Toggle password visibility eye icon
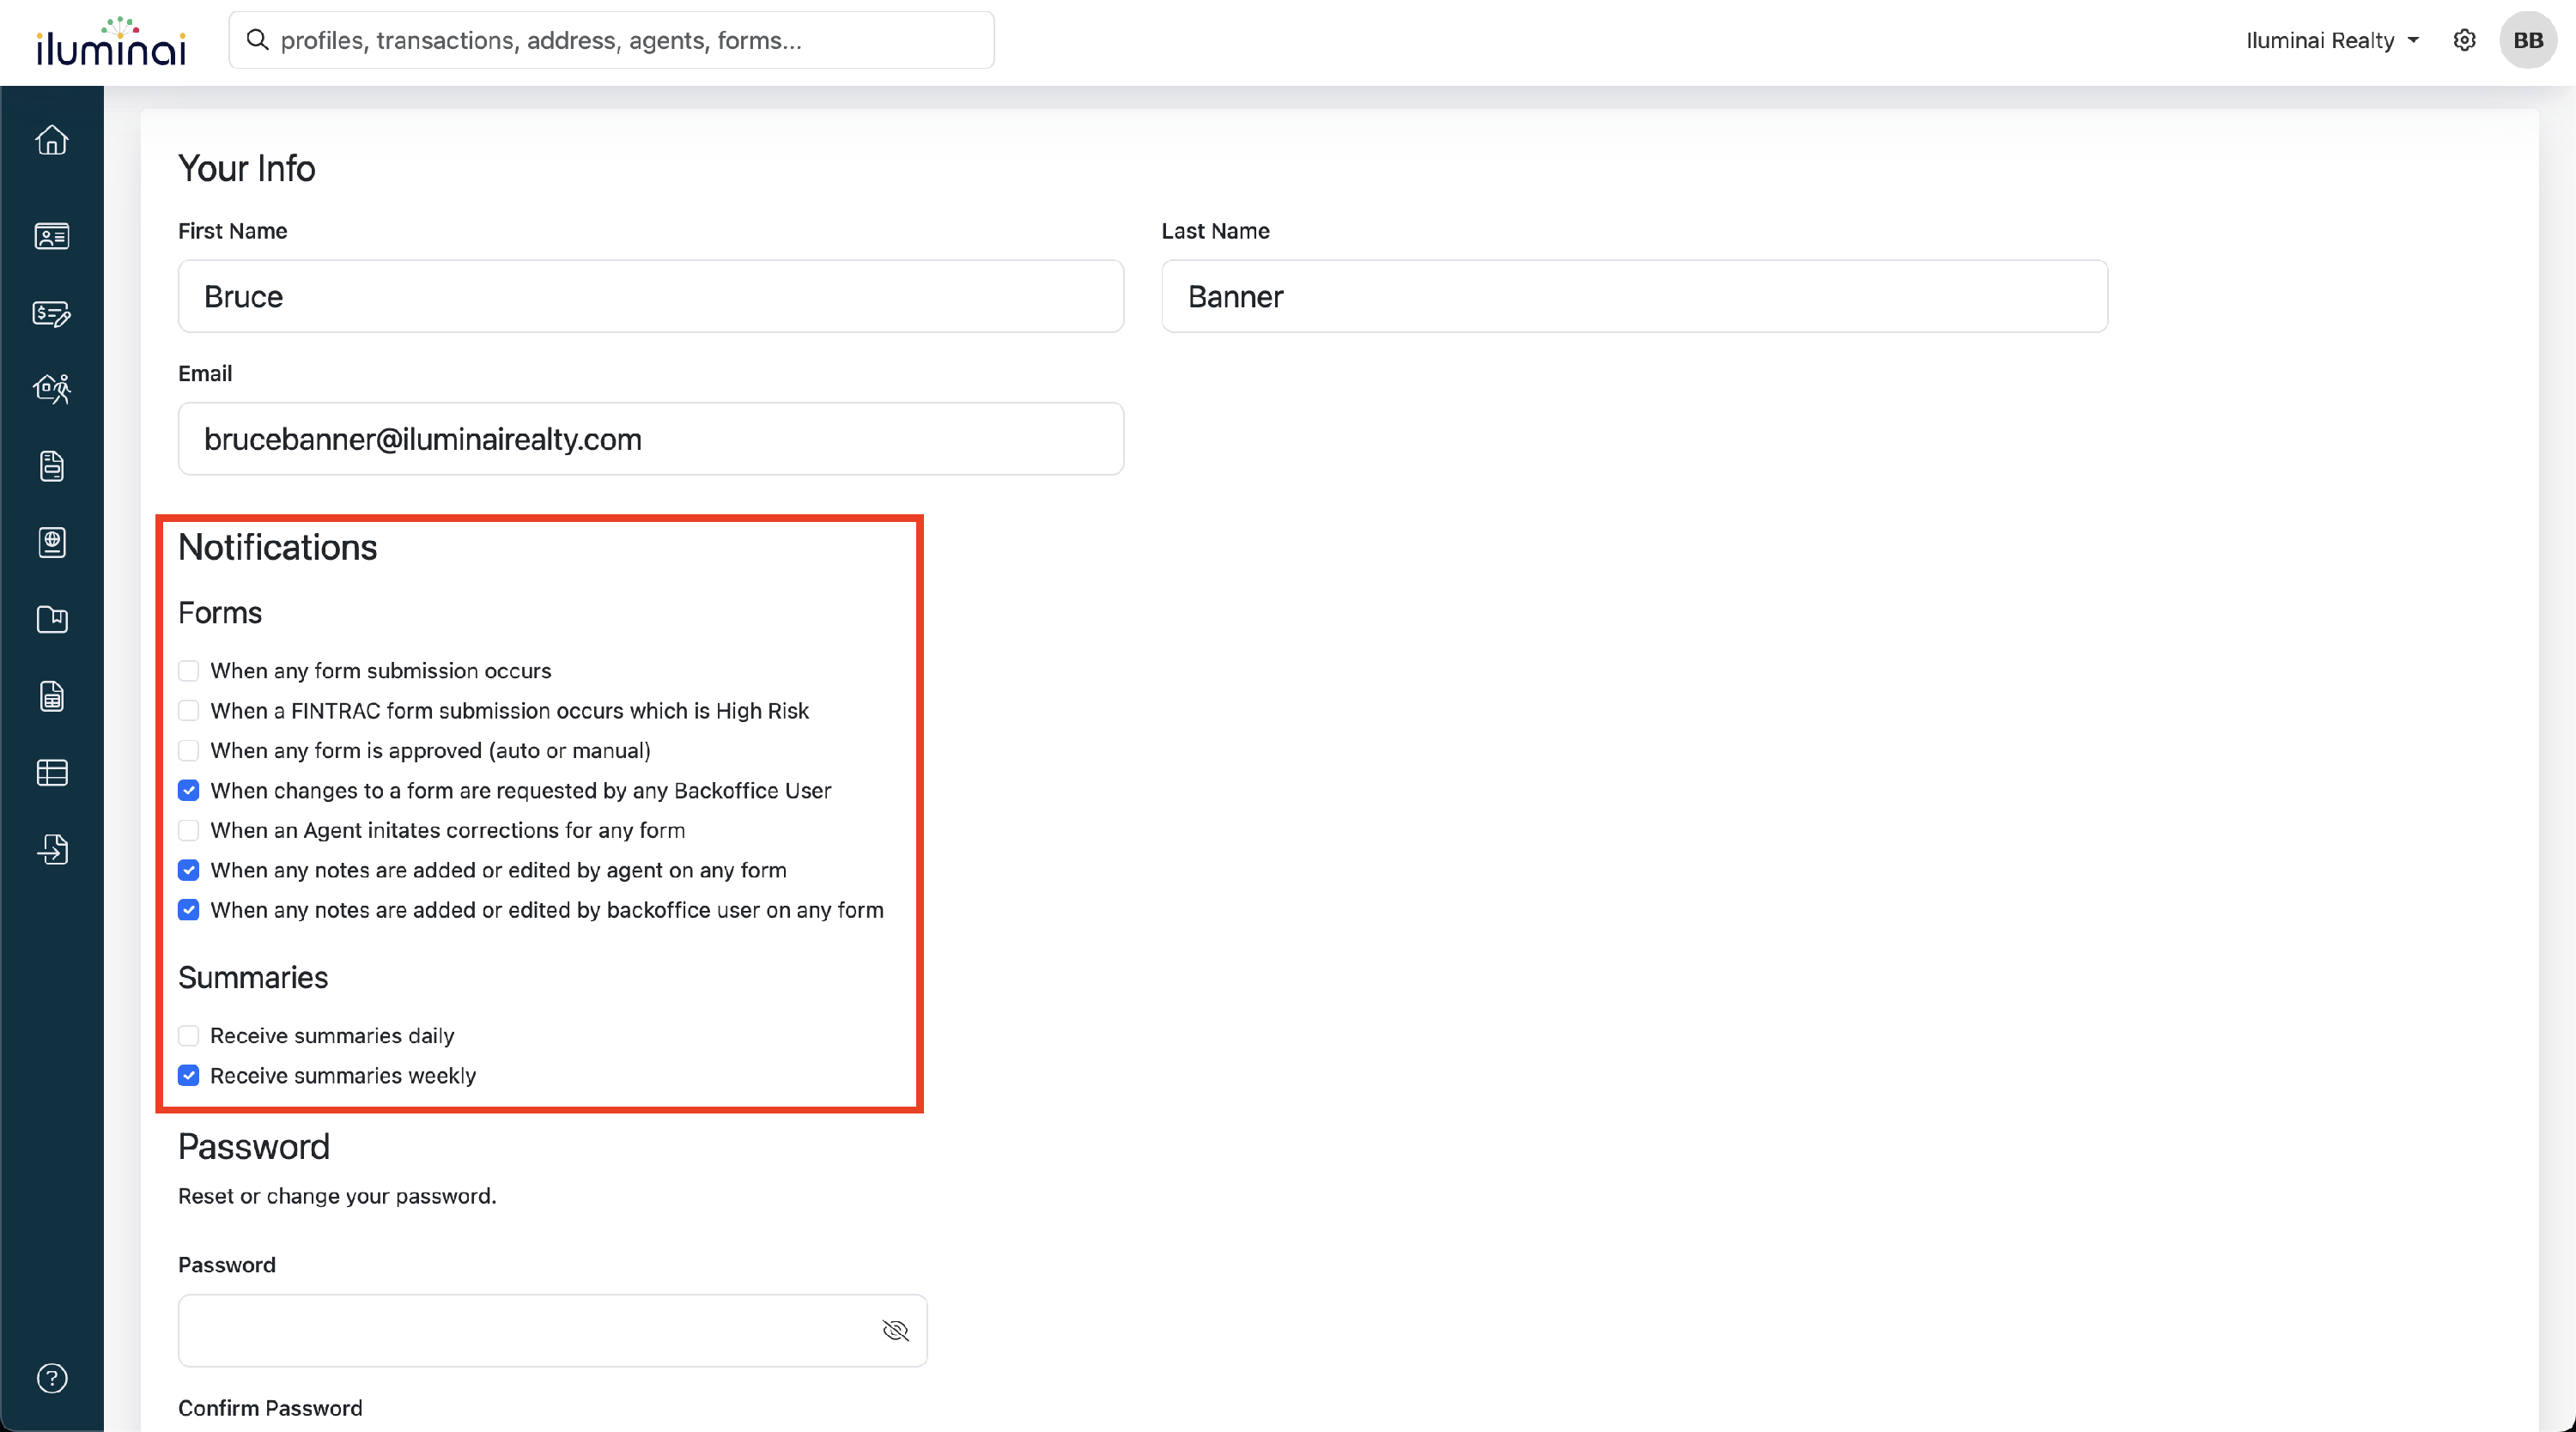The image size is (2576, 1432). click(895, 1330)
